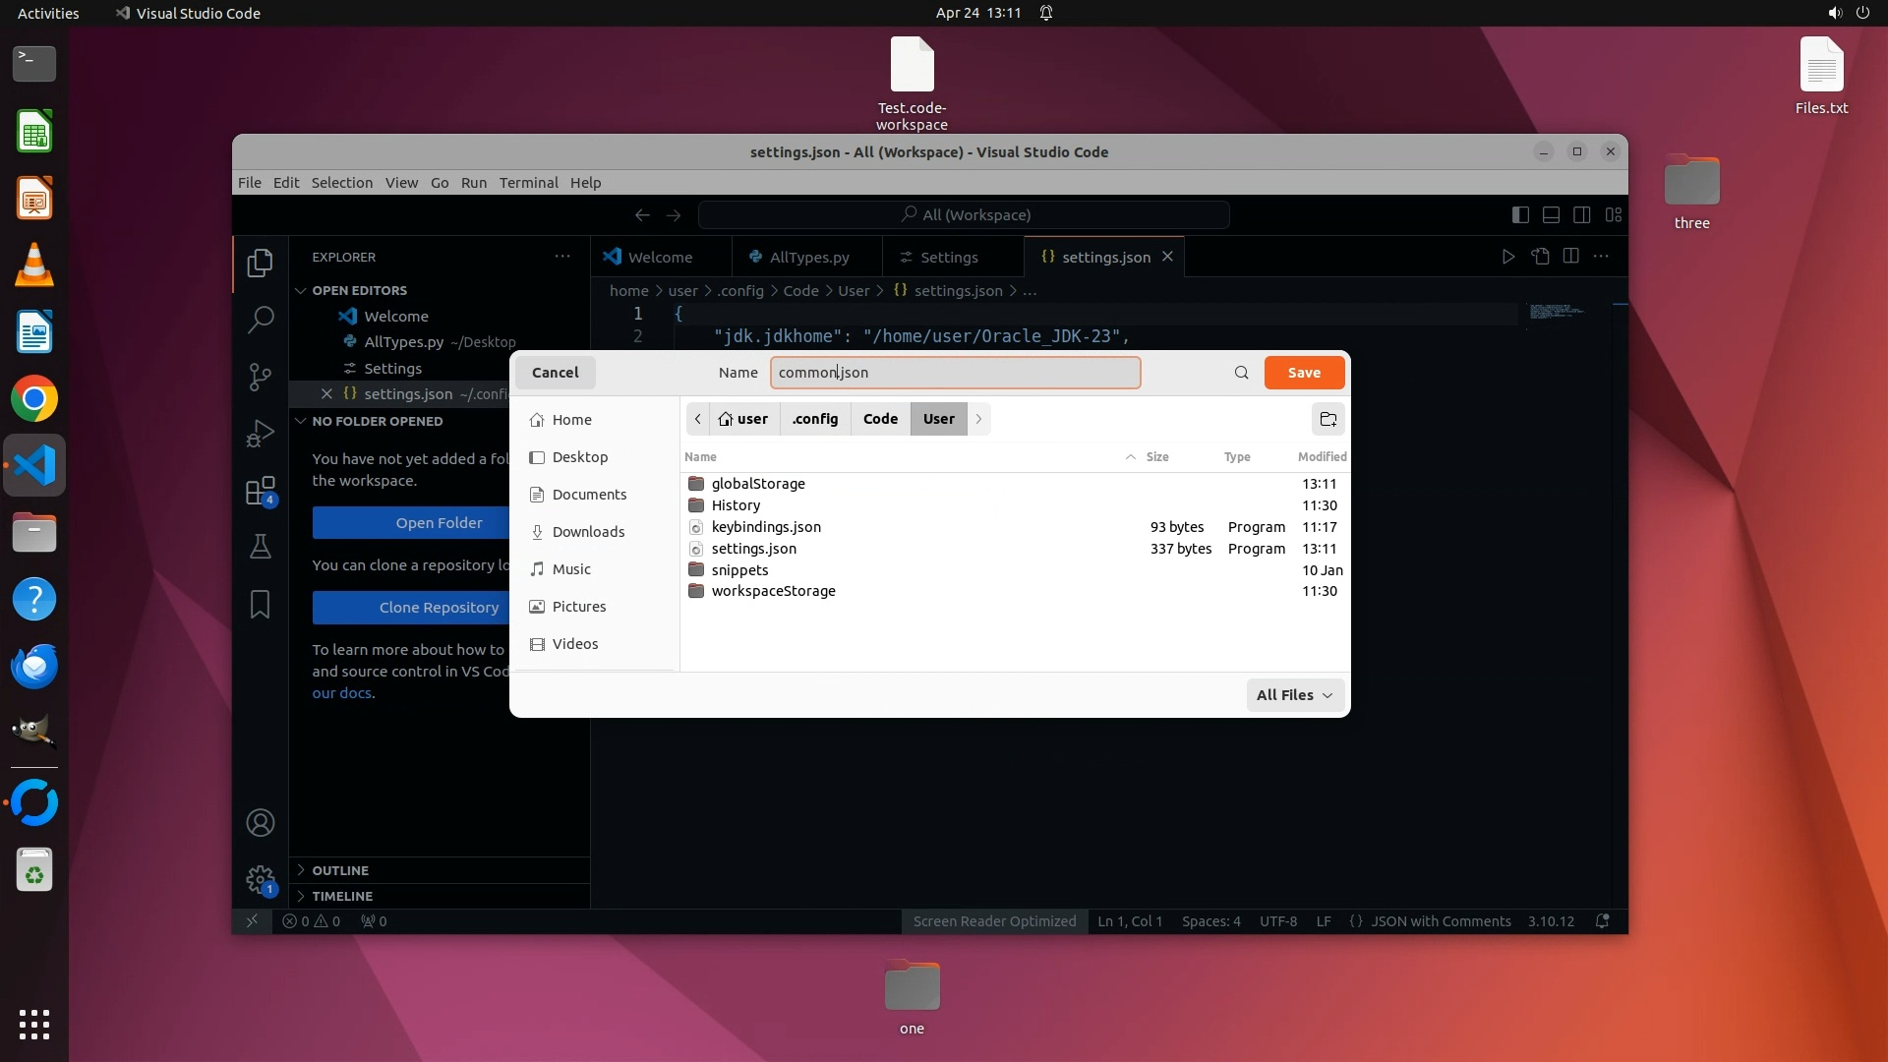Open the Extensions view in activity bar
The image size is (1888, 1062).
click(260, 491)
